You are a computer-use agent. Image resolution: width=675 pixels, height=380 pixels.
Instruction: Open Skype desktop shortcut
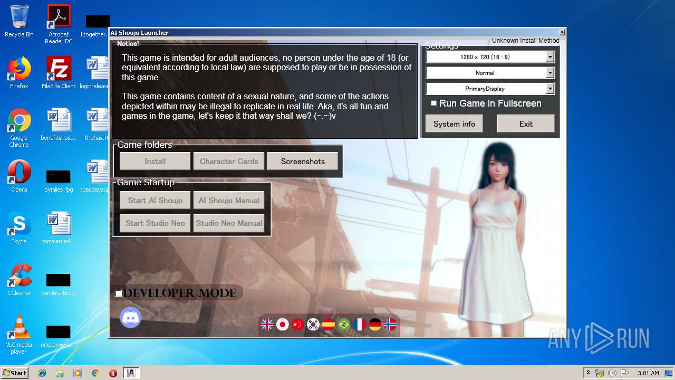[19, 228]
